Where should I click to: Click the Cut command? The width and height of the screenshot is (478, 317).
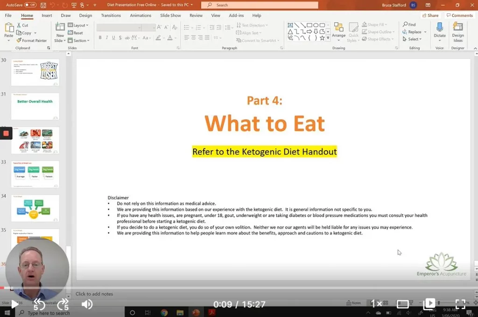[22, 25]
